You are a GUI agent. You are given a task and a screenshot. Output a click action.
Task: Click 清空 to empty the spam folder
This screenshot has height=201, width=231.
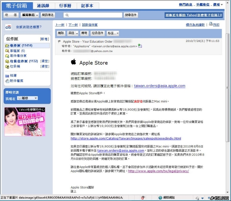click(45, 61)
